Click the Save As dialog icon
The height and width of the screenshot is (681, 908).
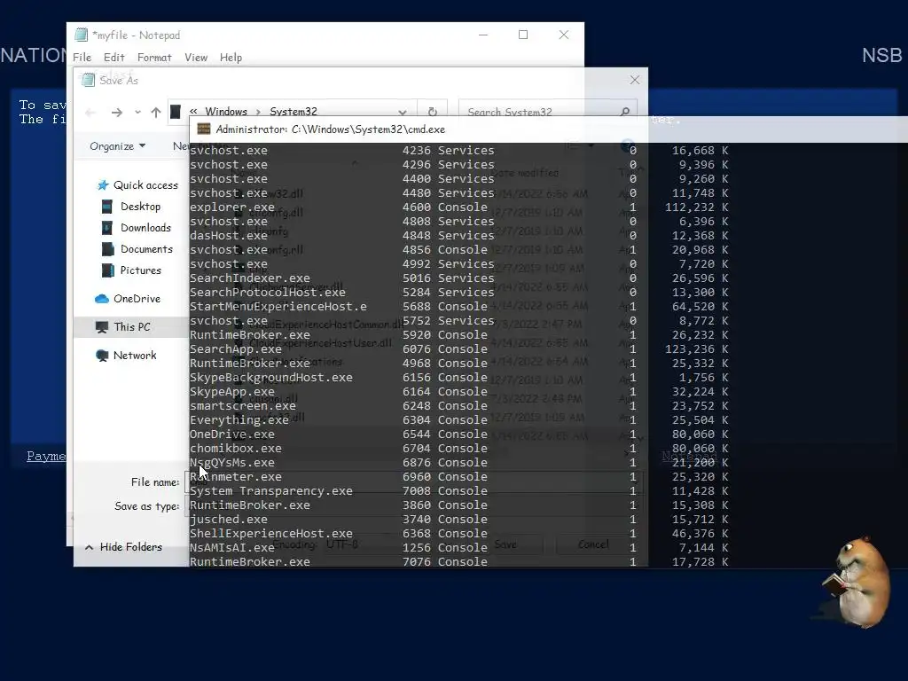click(88, 80)
